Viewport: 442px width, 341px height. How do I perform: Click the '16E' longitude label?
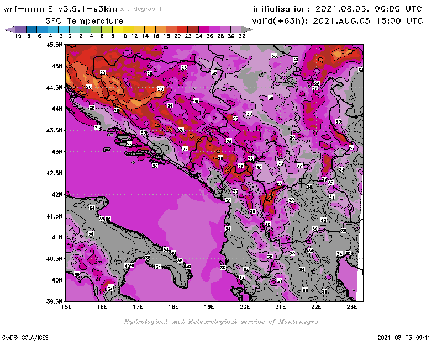(x=102, y=307)
